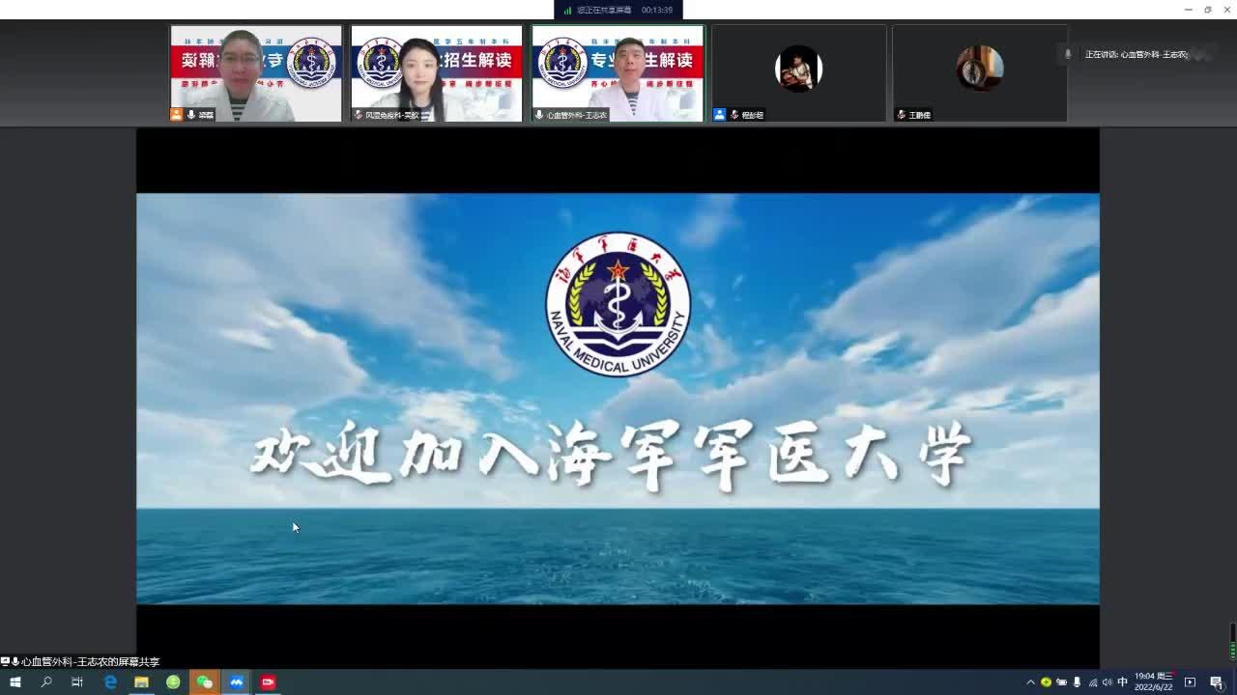This screenshot has height=695, width=1237.
Task: Click the 00:13:39 meeting timer
Action: [x=657, y=10]
